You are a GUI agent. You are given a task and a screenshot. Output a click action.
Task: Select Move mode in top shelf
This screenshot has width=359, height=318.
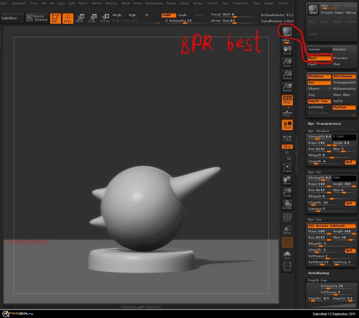point(80,18)
